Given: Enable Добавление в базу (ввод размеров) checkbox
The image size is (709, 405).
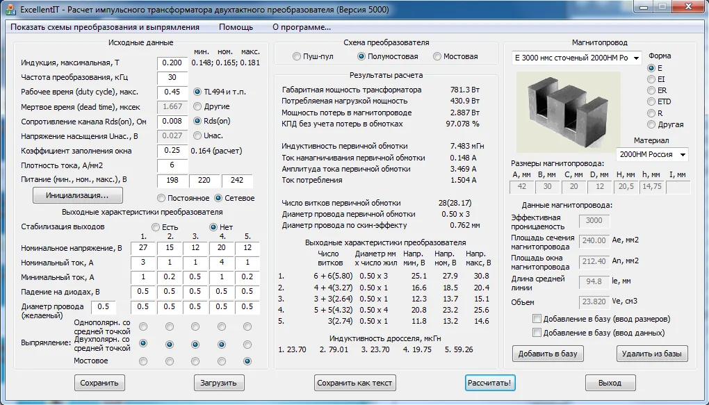Looking at the screenshot, I should point(537,319).
